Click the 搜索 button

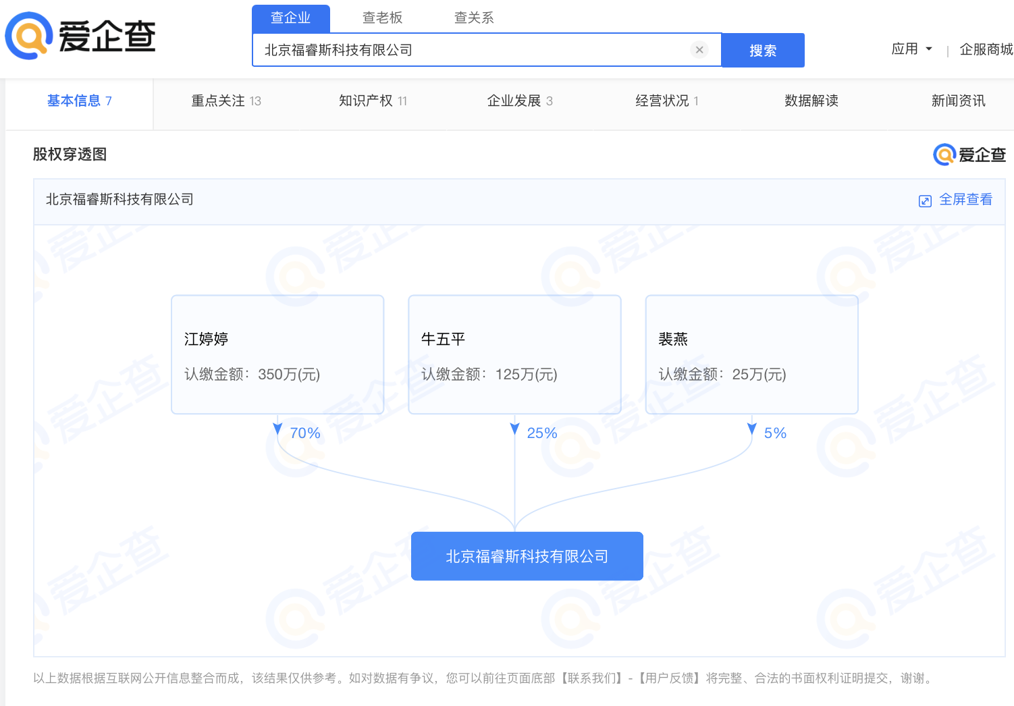(x=763, y=51)
